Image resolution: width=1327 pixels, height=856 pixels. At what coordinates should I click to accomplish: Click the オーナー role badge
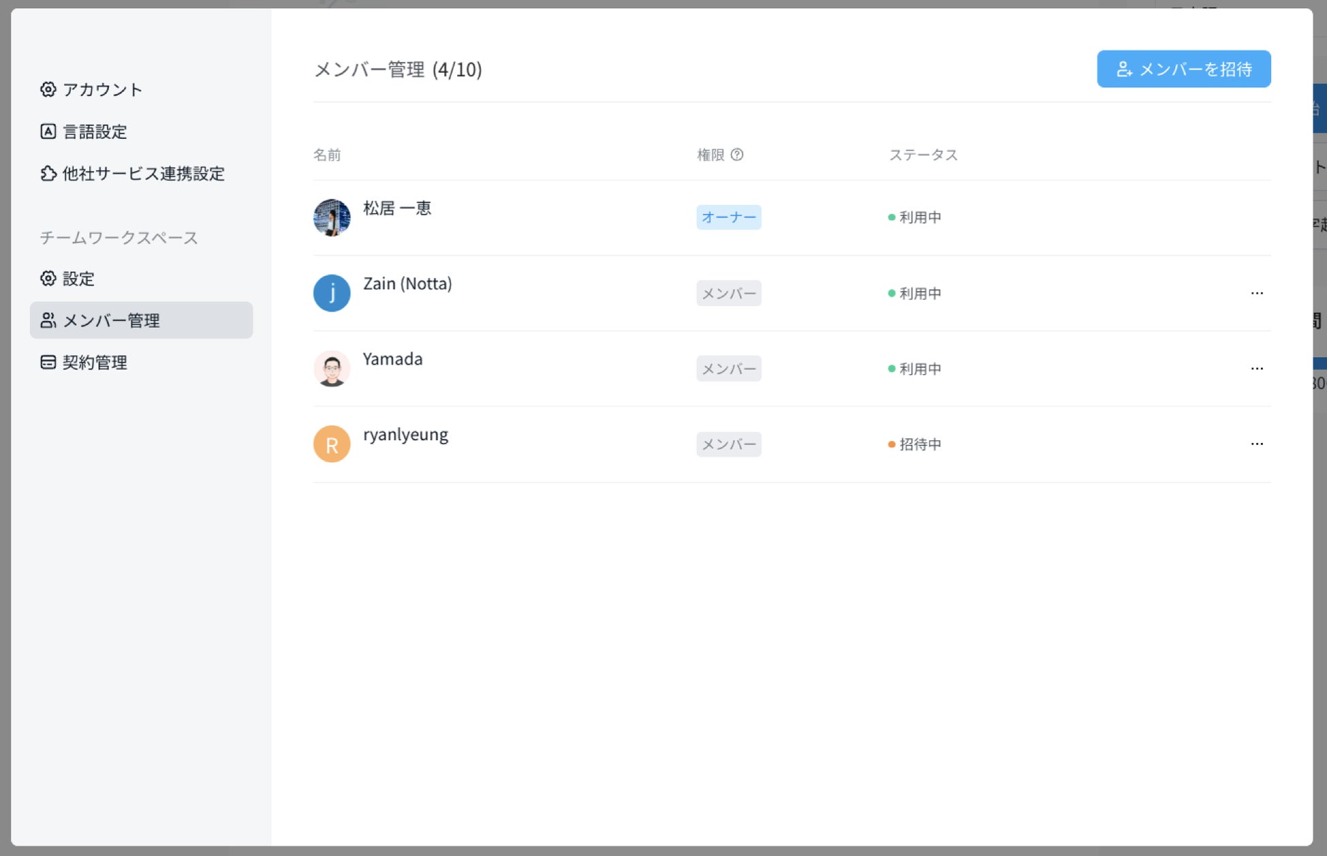pyautogui.click(x=728, y=217)
